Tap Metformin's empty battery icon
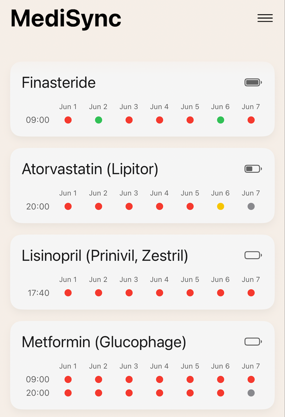This screenshot has width=285, height=417. [253, 342]
